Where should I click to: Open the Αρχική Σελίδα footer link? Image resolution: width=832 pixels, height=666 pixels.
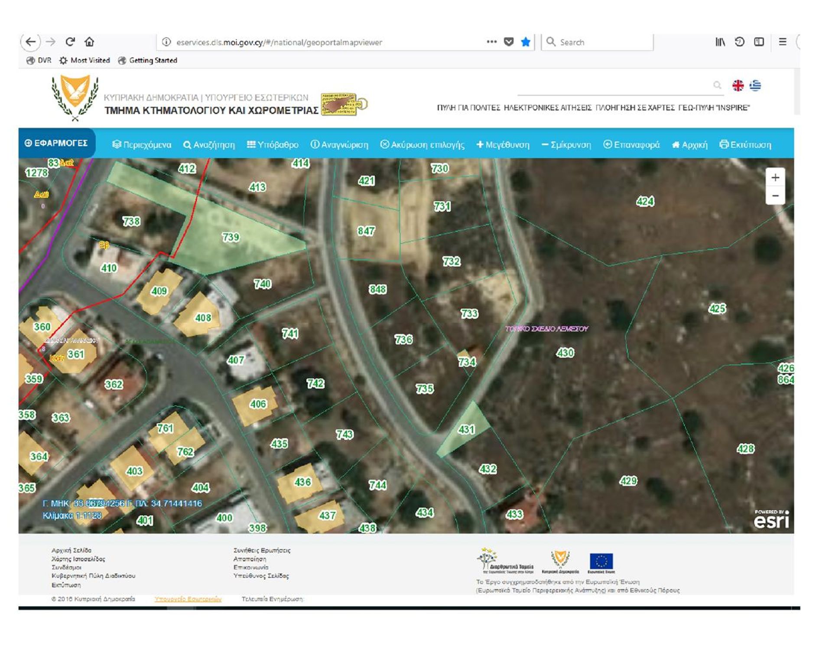71,550
